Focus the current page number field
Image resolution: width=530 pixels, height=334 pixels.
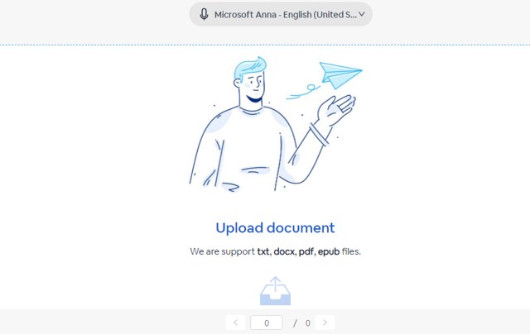pos(267,322)
